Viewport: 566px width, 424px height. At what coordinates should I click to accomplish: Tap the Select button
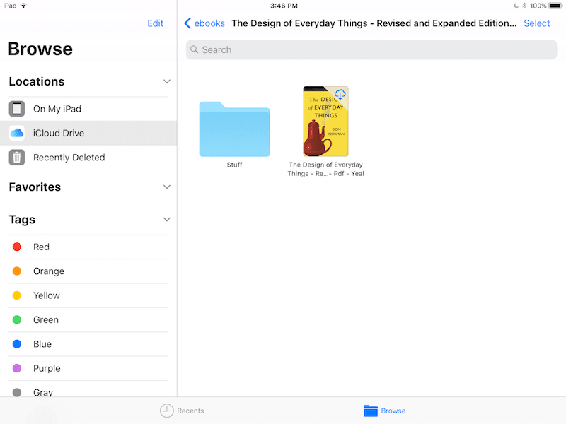[537, 23]
